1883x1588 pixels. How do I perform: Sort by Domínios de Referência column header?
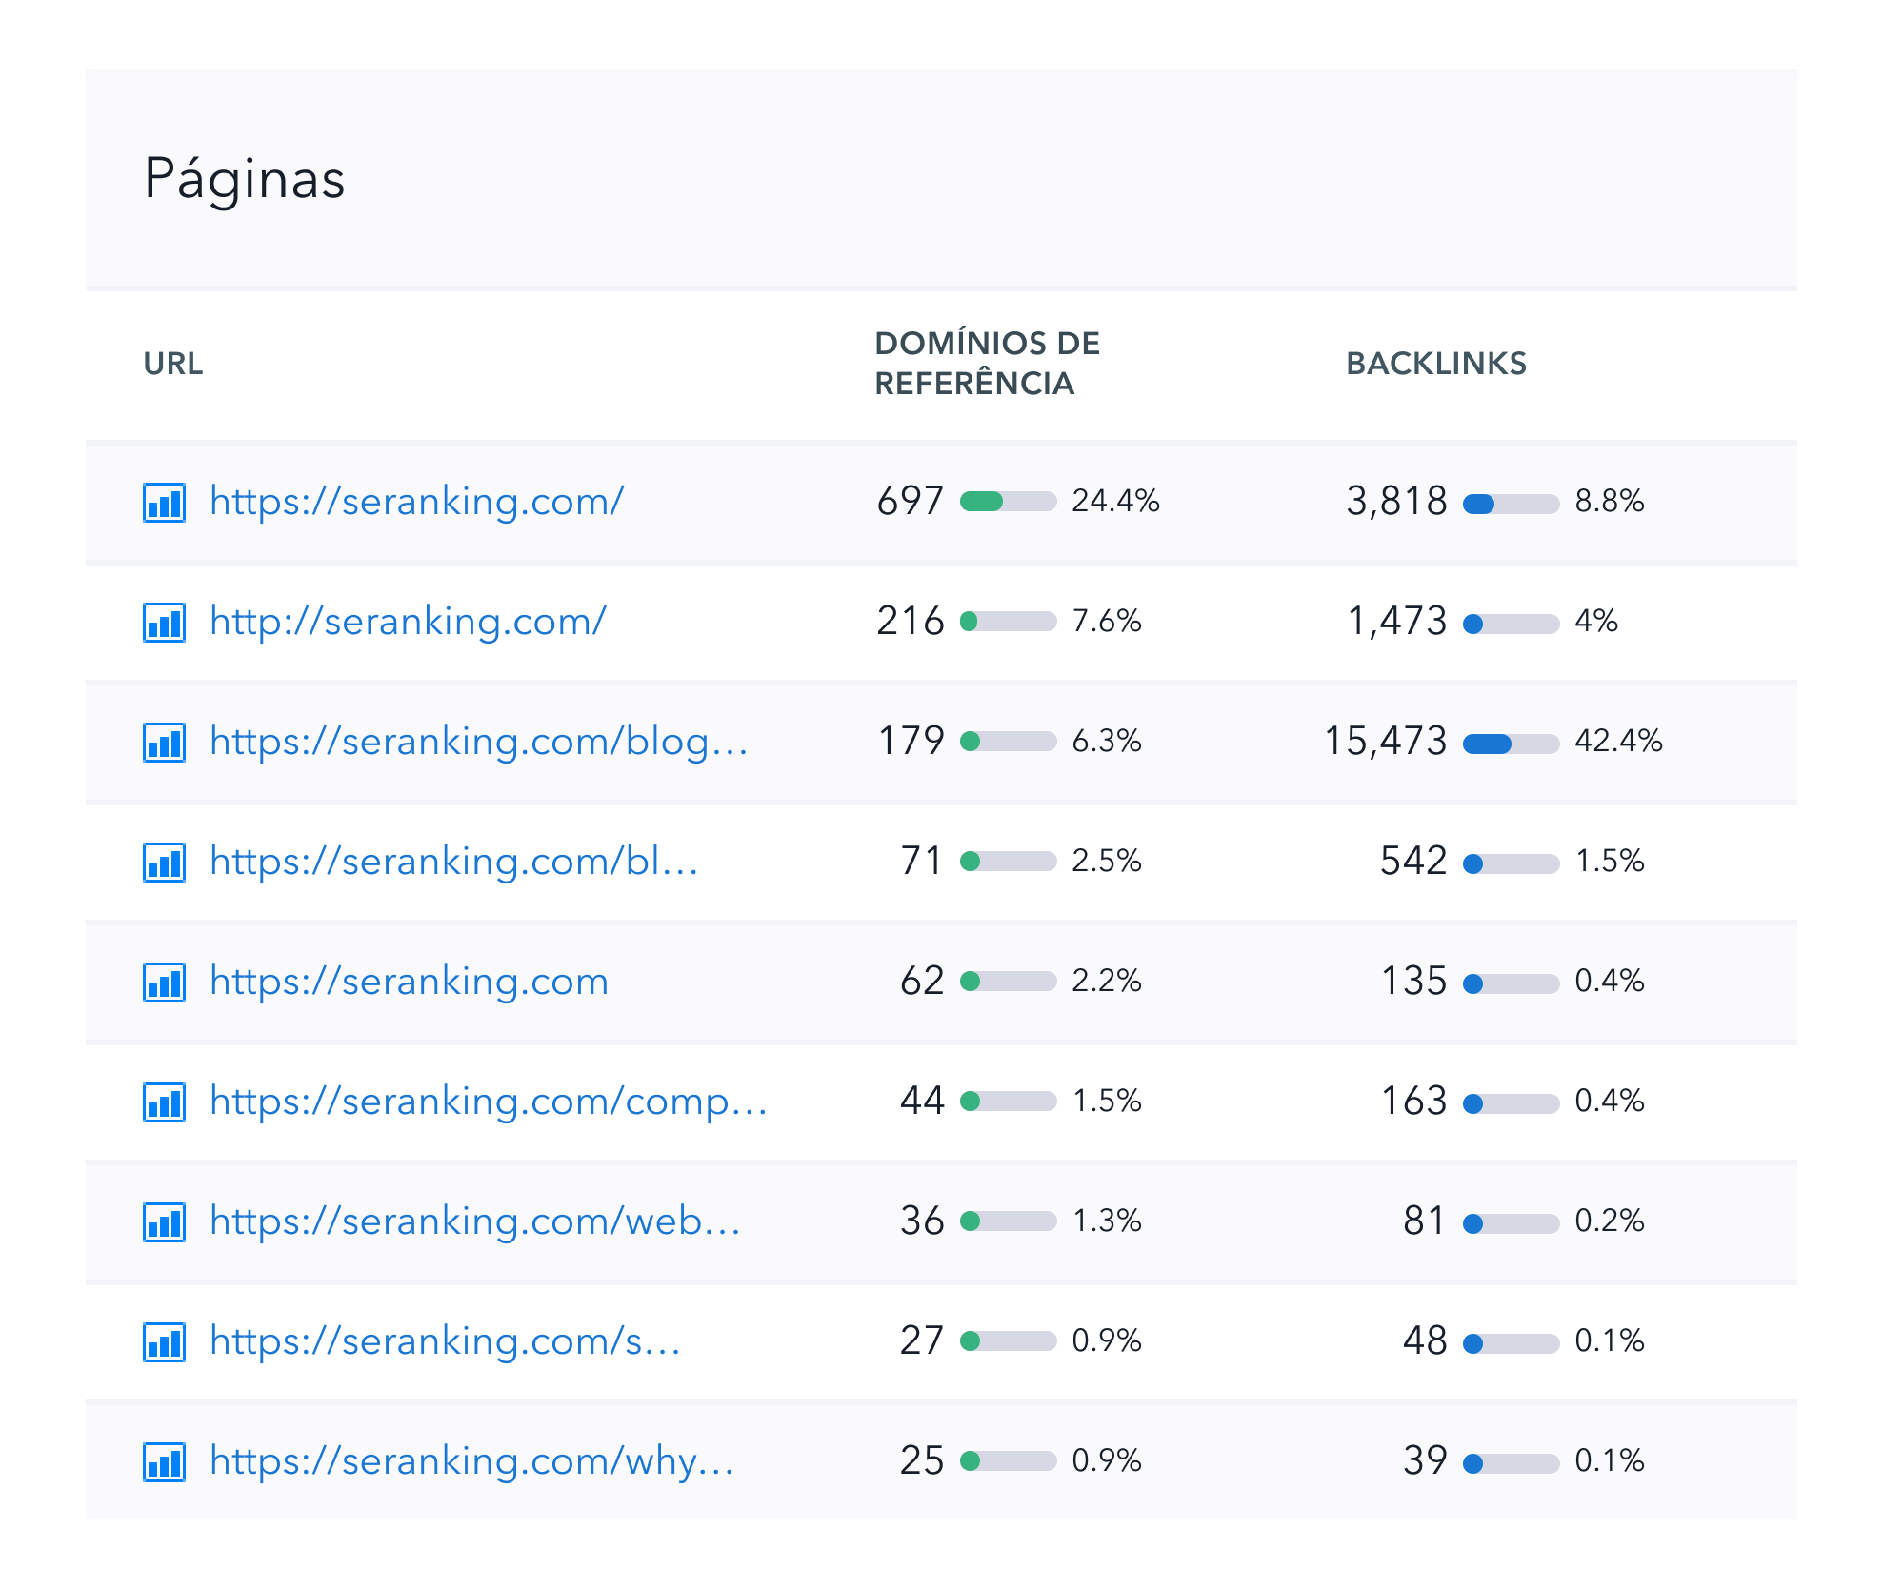988,363
